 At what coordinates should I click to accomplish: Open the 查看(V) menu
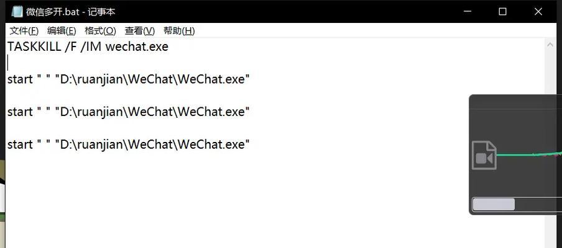(x=140, y=31)
